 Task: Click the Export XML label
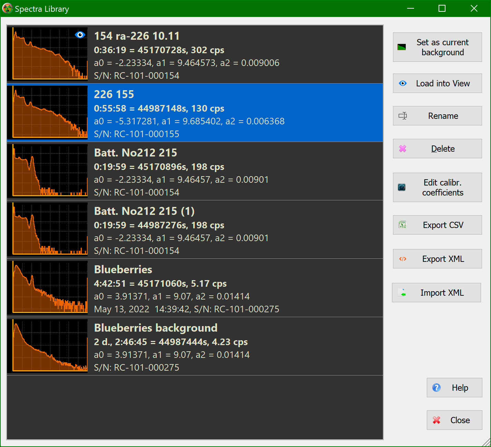coord(443,259)
